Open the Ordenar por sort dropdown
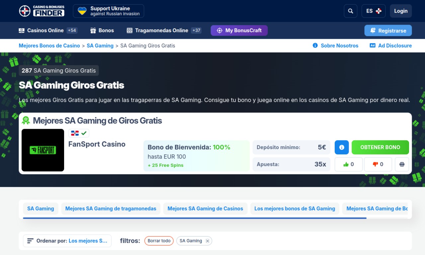Viewport: 425px width, 255px height. (x=67, y=241)
